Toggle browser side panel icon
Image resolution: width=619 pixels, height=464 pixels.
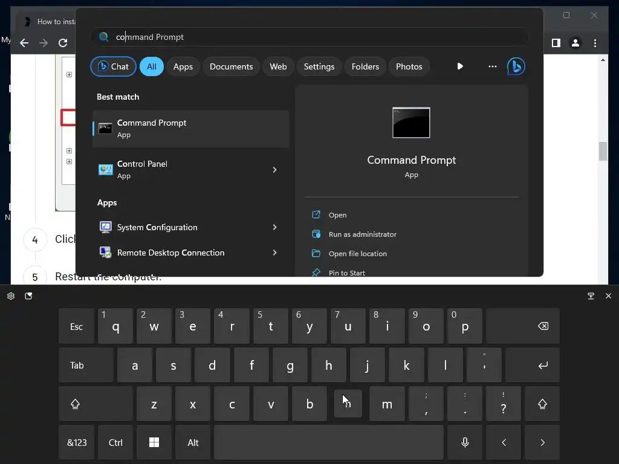[x=556, y=43]
